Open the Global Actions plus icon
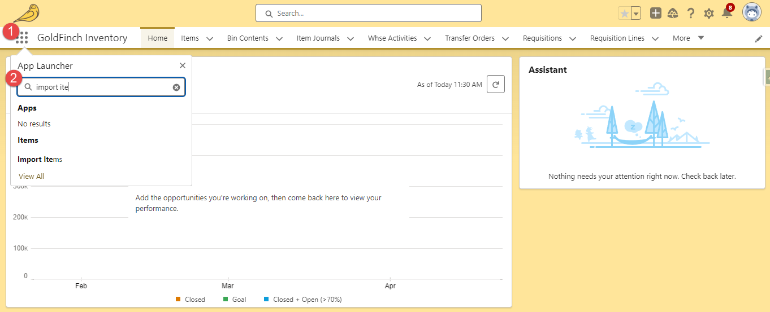The image size is (770, 312). pyautogui.click(x=656, y=13)
